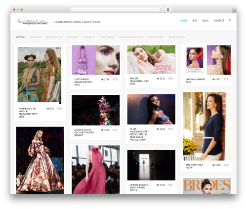Open the Bio page
Image resolution: width=247 pixels, height=209 pixels.
(195, 21)
